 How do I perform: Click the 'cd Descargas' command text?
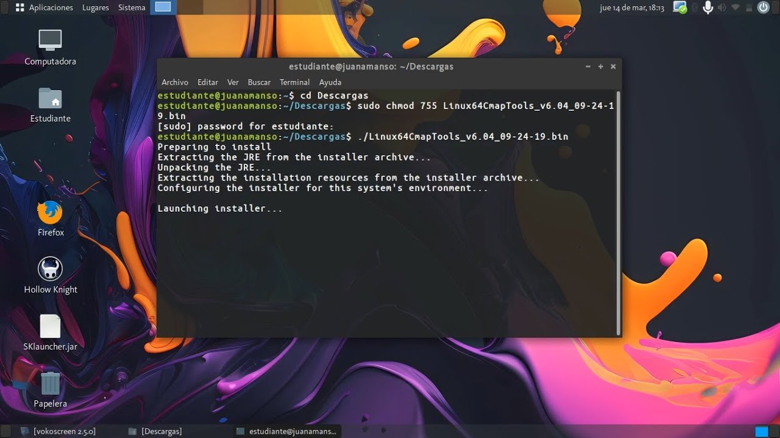tap(334, 96)
